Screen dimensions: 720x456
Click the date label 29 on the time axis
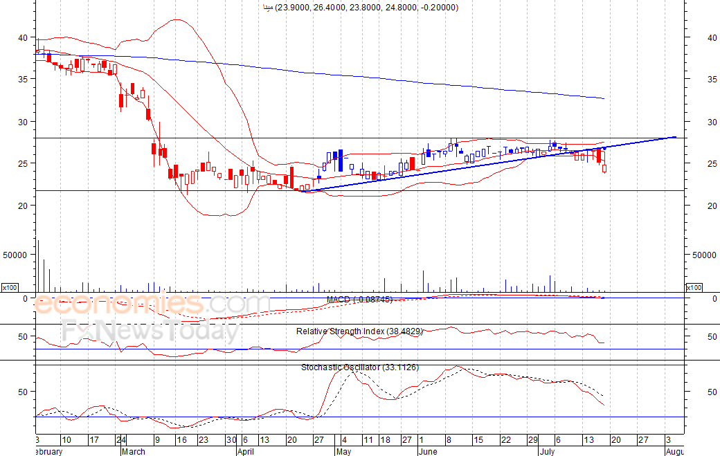(x=532, y=440)
